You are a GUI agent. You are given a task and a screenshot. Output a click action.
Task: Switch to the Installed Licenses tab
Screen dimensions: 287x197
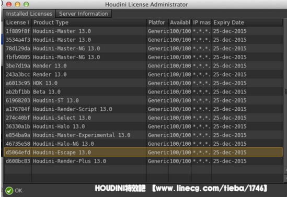(29, 14)
